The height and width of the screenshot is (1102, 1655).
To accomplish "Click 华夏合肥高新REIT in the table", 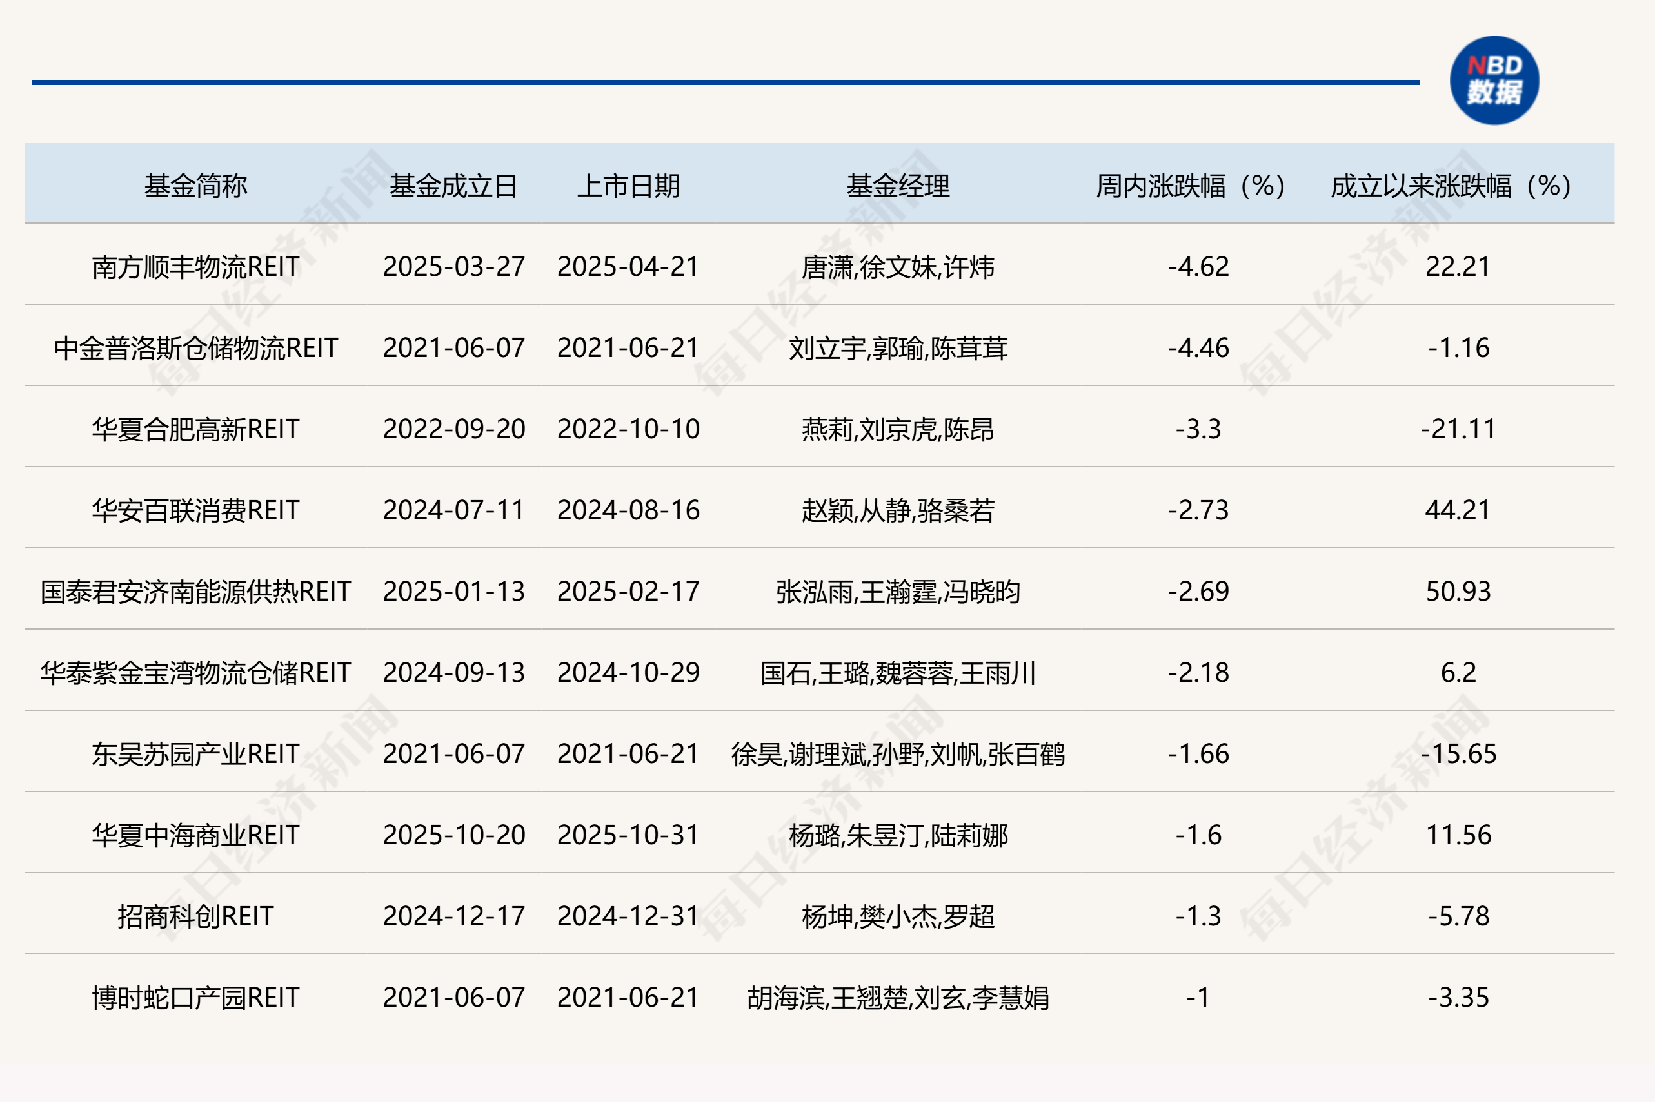I will 195,429.
